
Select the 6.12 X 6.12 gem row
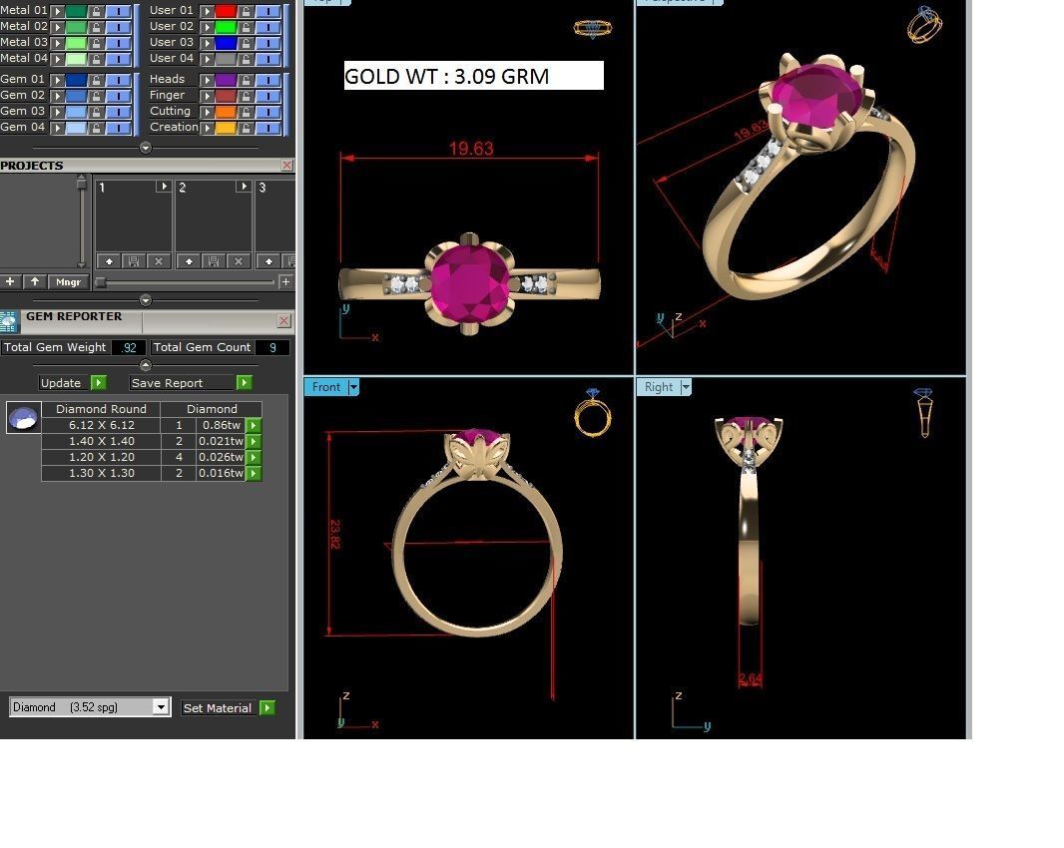click(152, 425)
